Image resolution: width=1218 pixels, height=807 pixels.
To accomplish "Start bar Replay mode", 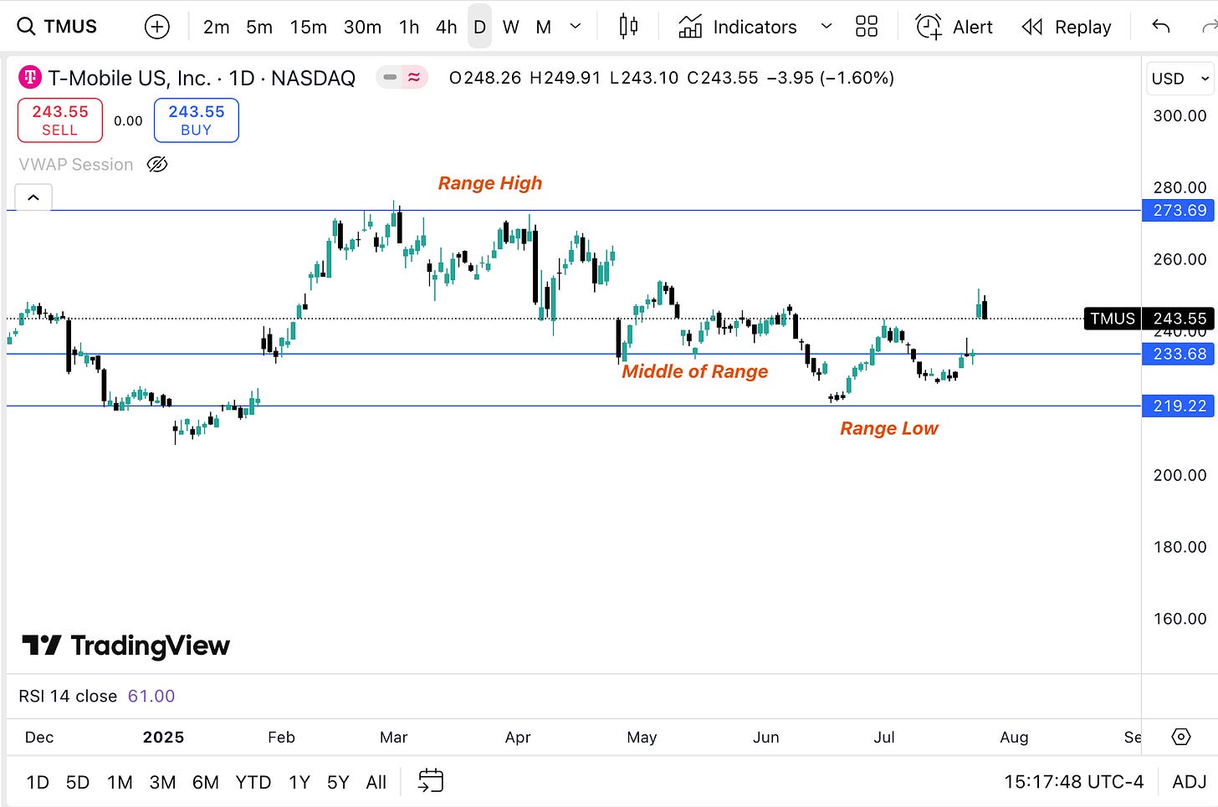I will 1067,27.
